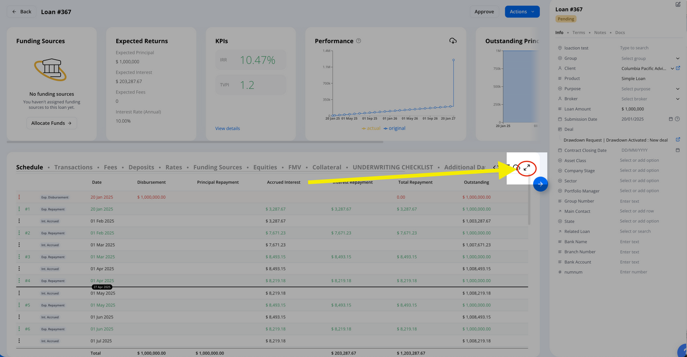Screen dimensions: 687x357
Task: Click the Funding Sources tab
Action: click(x=217, y=167)
